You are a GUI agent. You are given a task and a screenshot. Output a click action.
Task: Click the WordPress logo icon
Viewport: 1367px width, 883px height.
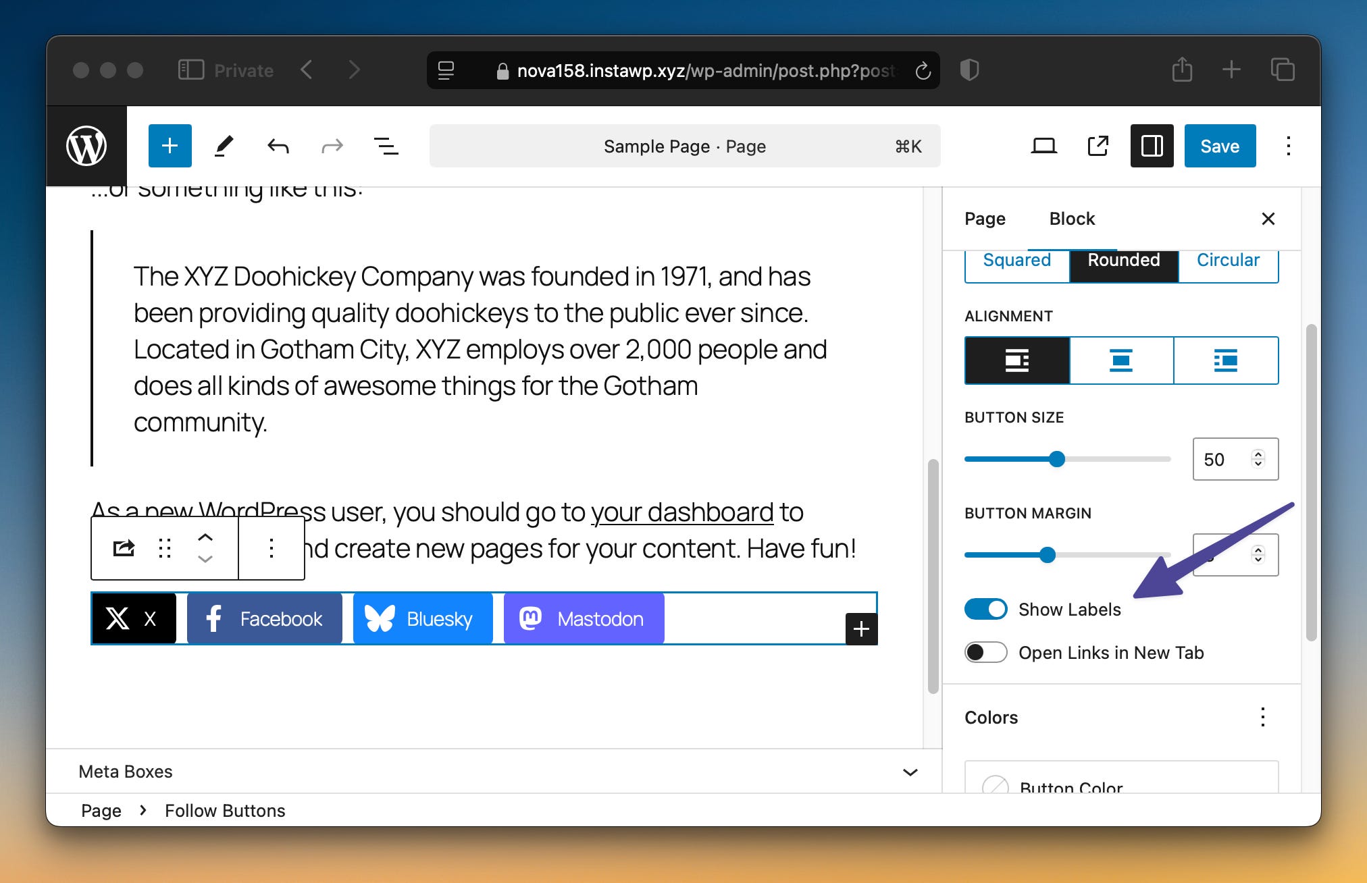[86, 146]
